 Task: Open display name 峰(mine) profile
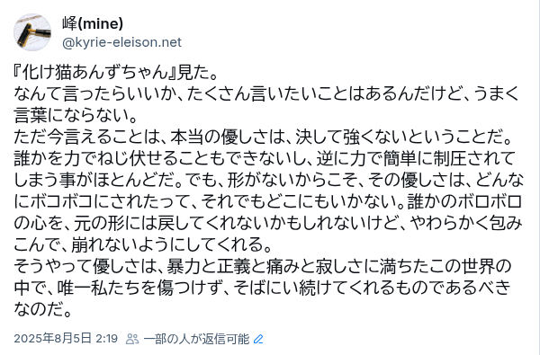click(x=93, y=23)
